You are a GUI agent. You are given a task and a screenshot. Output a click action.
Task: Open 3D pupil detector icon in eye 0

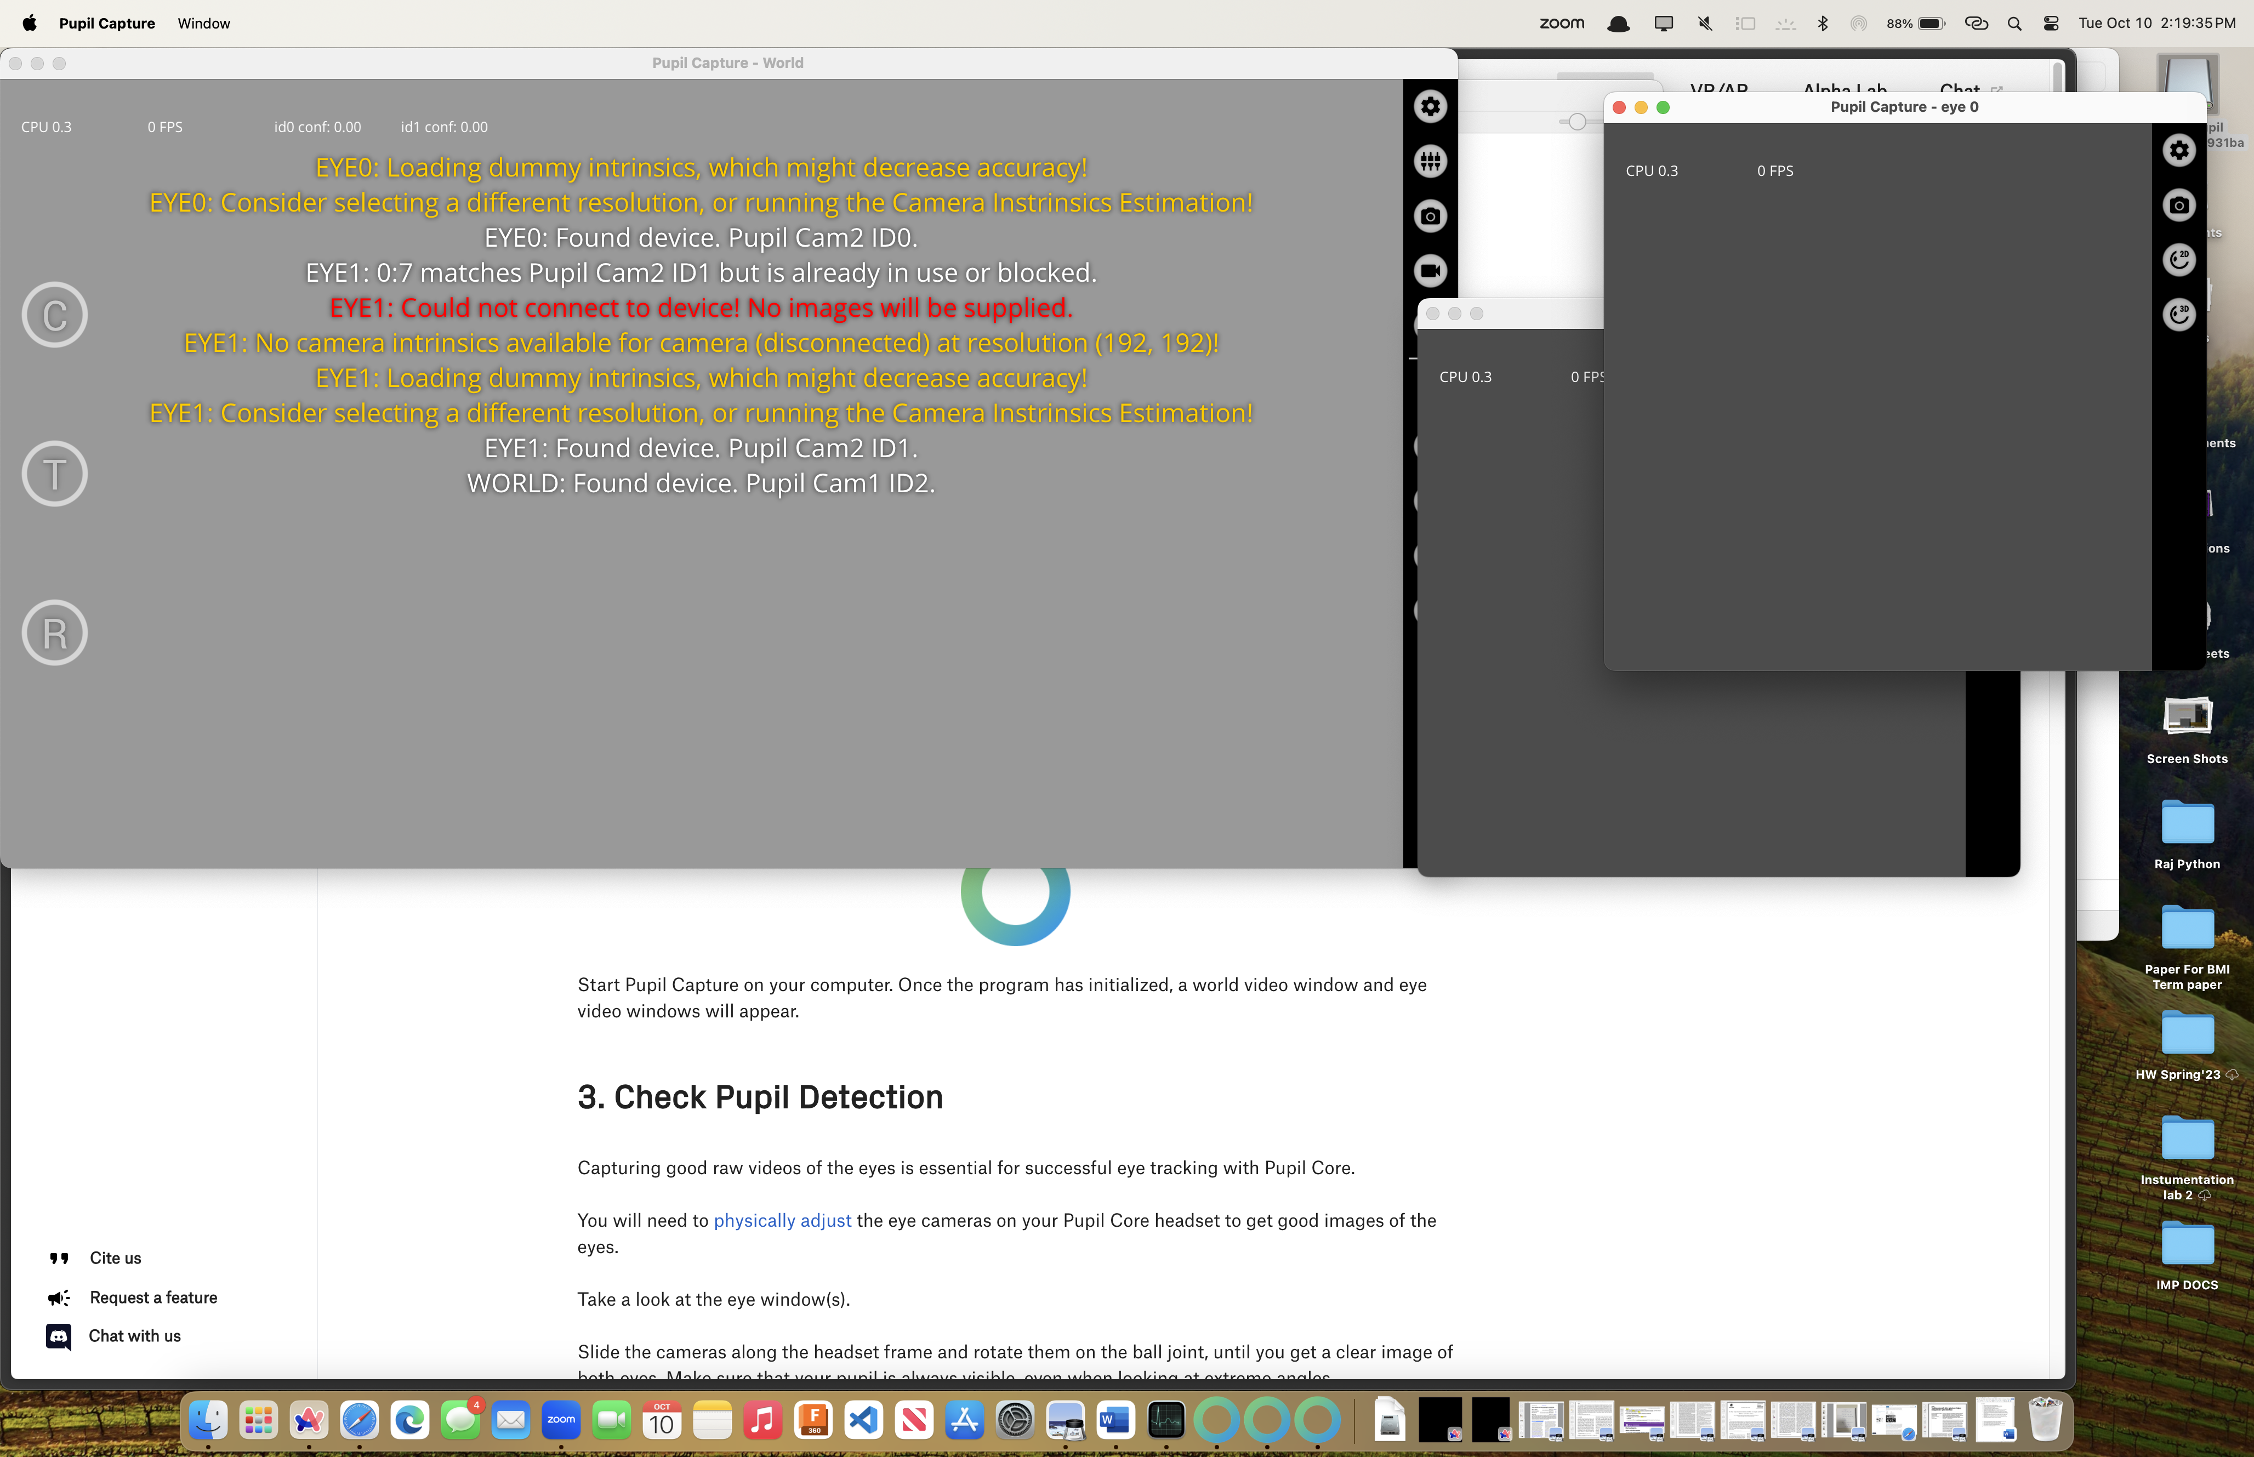pos(2179,314)
